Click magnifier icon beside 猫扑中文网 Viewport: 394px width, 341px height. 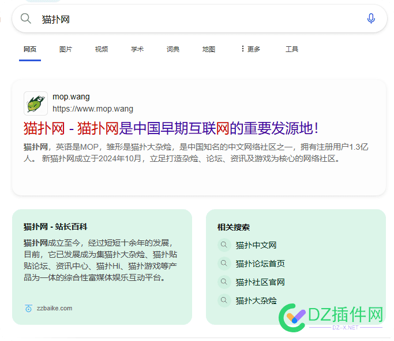pyautogui.click(x=224, y=245)
